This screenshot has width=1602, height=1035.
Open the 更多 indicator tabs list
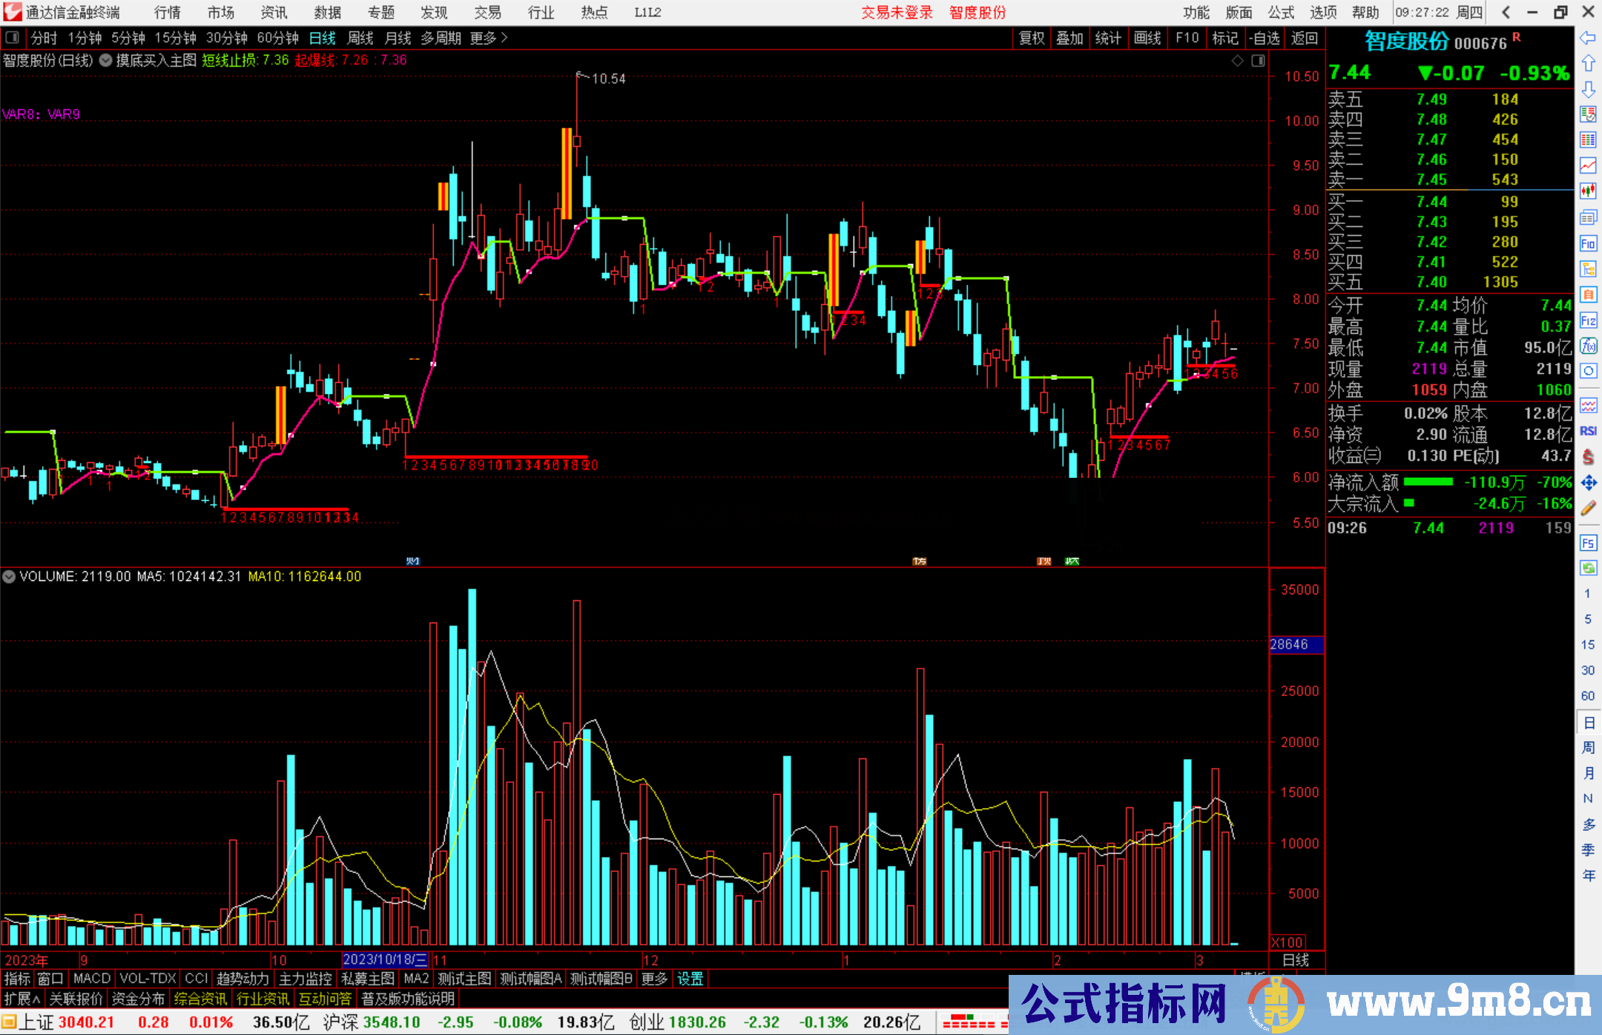pyautogui.click(x=654, y=979)
